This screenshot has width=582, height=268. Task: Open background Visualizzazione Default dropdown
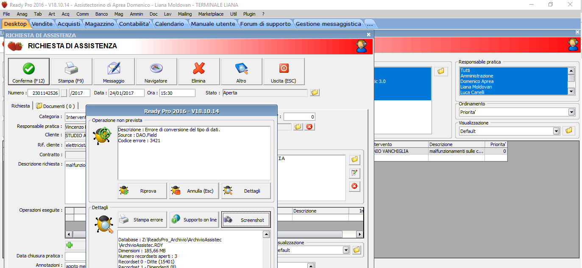pyautogui.click(x=557, y=131)
